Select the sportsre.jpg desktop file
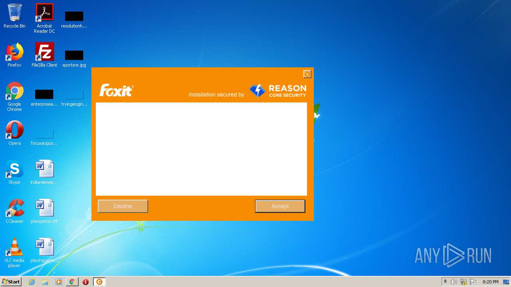This screenshot has width=511, height=287. point(74,58)
